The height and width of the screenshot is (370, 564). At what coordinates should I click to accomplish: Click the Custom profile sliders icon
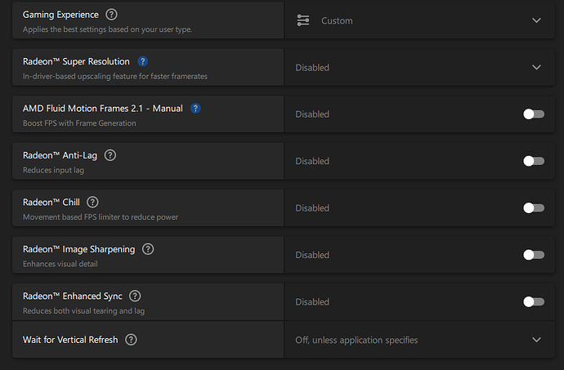(x=303, y=20)
